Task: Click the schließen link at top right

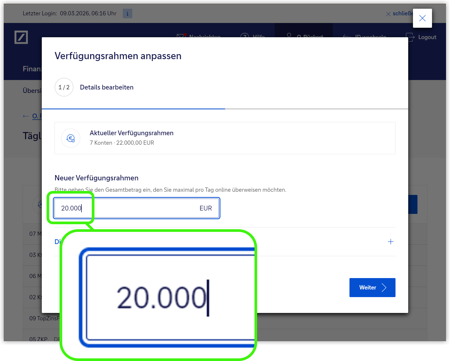Action: (x=399, y=14)
